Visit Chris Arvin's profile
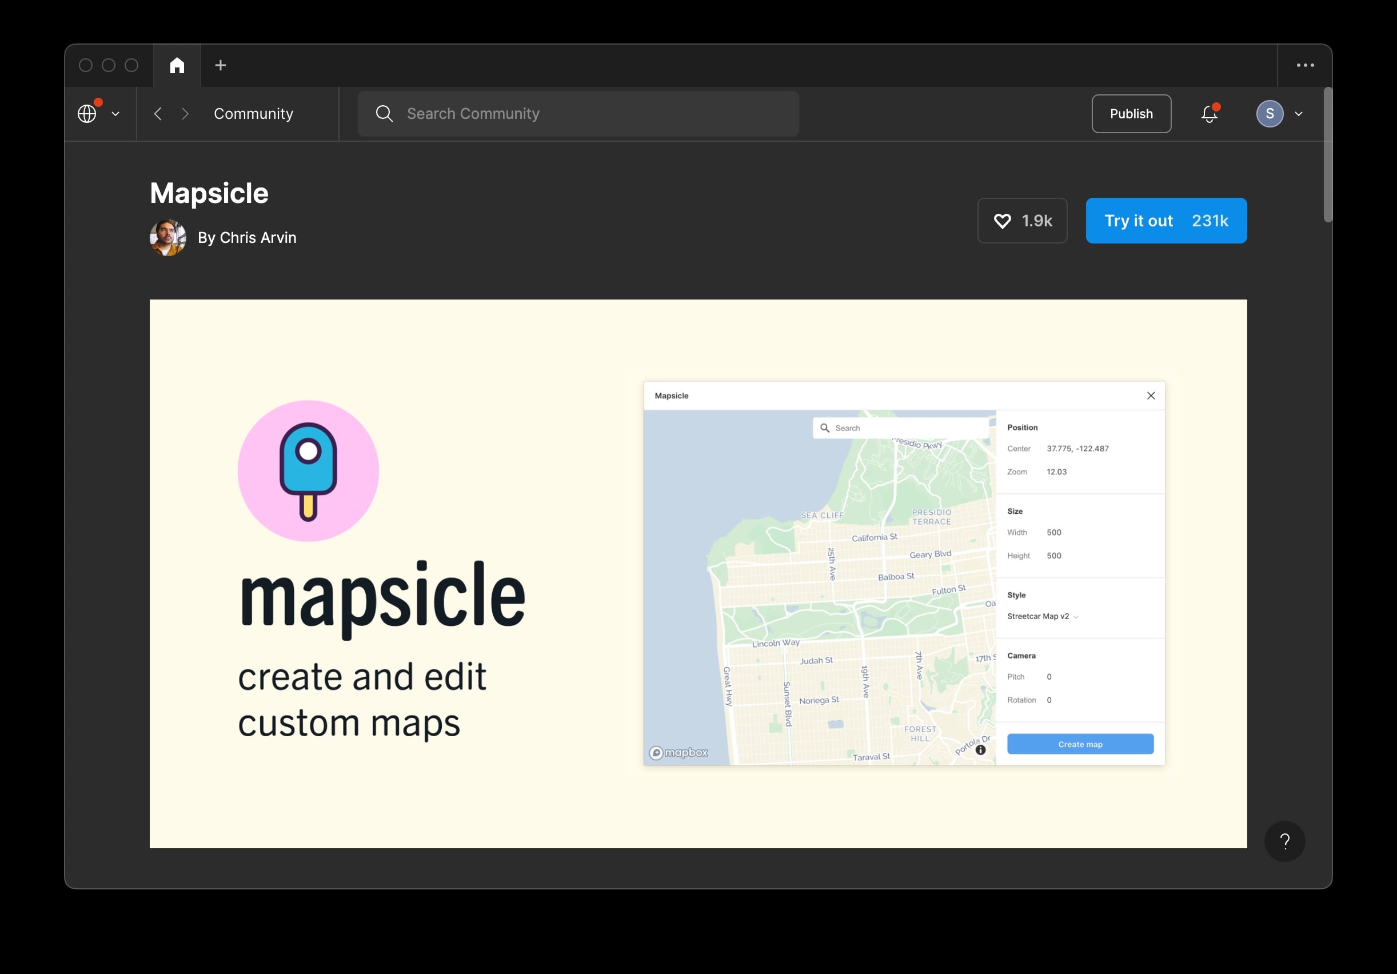1397x974 pixels. coord(248,237)
